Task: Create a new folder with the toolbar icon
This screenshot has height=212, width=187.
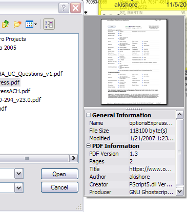Action: click(x=17, y=24)
